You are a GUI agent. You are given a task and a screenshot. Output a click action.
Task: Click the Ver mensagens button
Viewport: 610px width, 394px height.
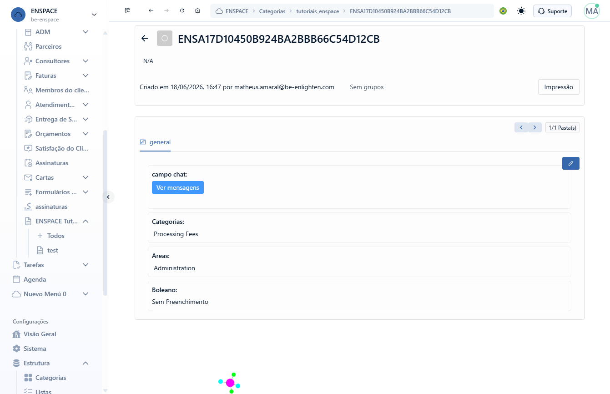click(178, 187)
